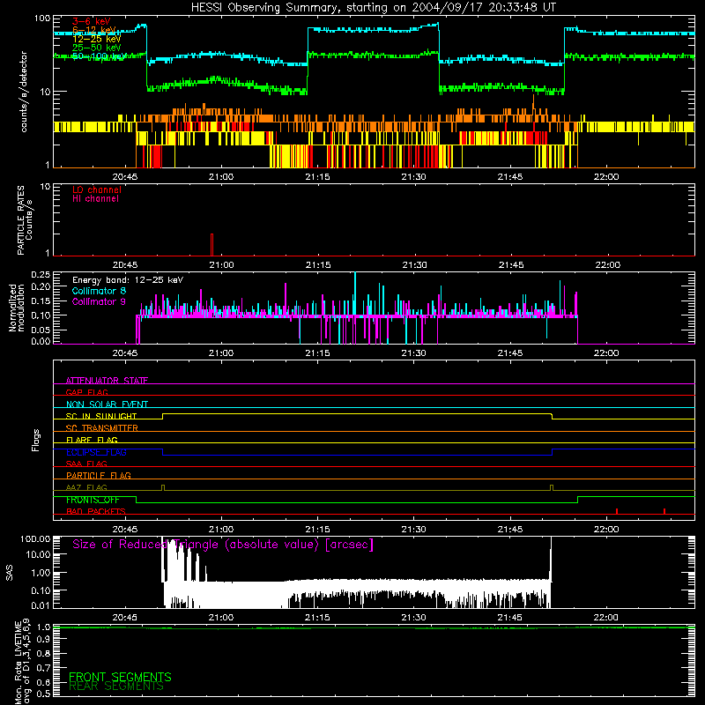Select the '3-6 keV' red legend label
The height and width of the screenshot is (705, 705).
coord(92,21)
